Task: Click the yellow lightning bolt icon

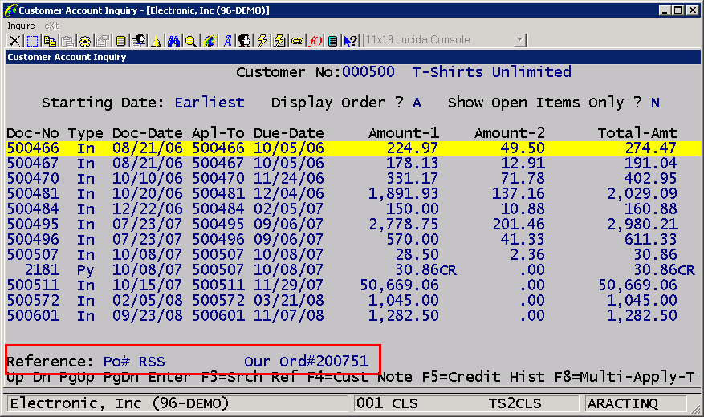Action: pyautogui.click(x=262, y=41)
